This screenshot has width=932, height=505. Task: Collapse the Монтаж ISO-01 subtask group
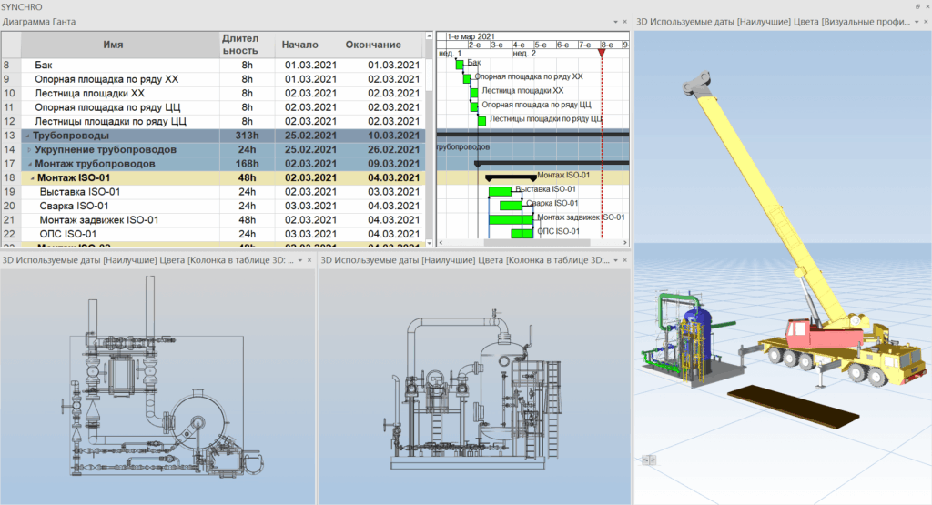click(x=32, y=178)
